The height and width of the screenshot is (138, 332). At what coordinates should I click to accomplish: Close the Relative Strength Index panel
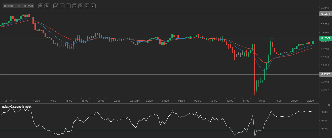pyautogui.click(x=329, y=105)
